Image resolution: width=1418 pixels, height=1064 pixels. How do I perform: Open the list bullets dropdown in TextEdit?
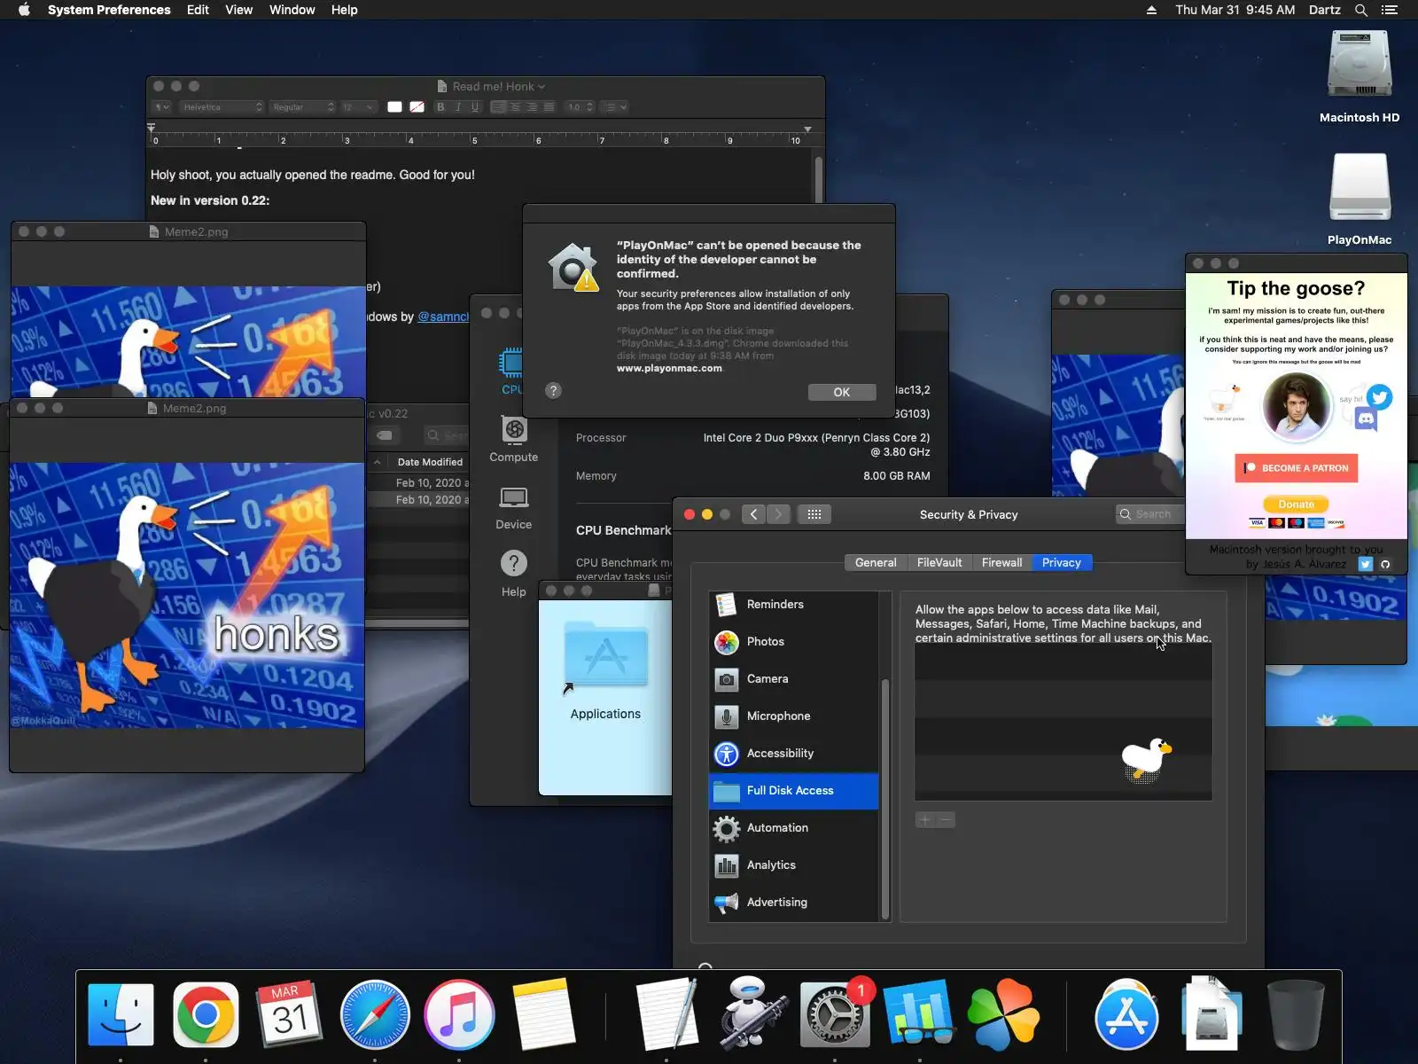[x=614, y=107]
